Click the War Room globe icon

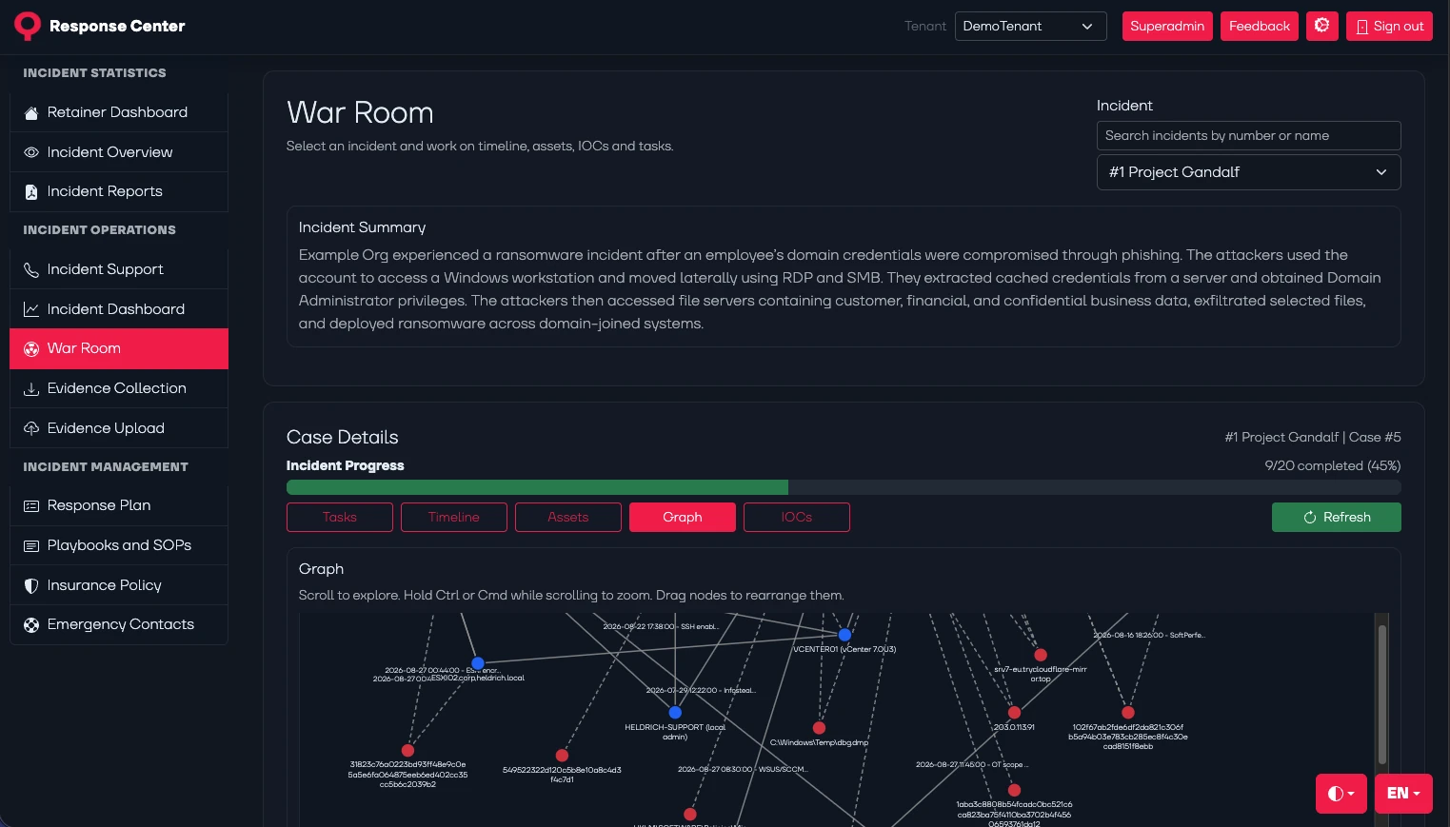click(31, 348)
